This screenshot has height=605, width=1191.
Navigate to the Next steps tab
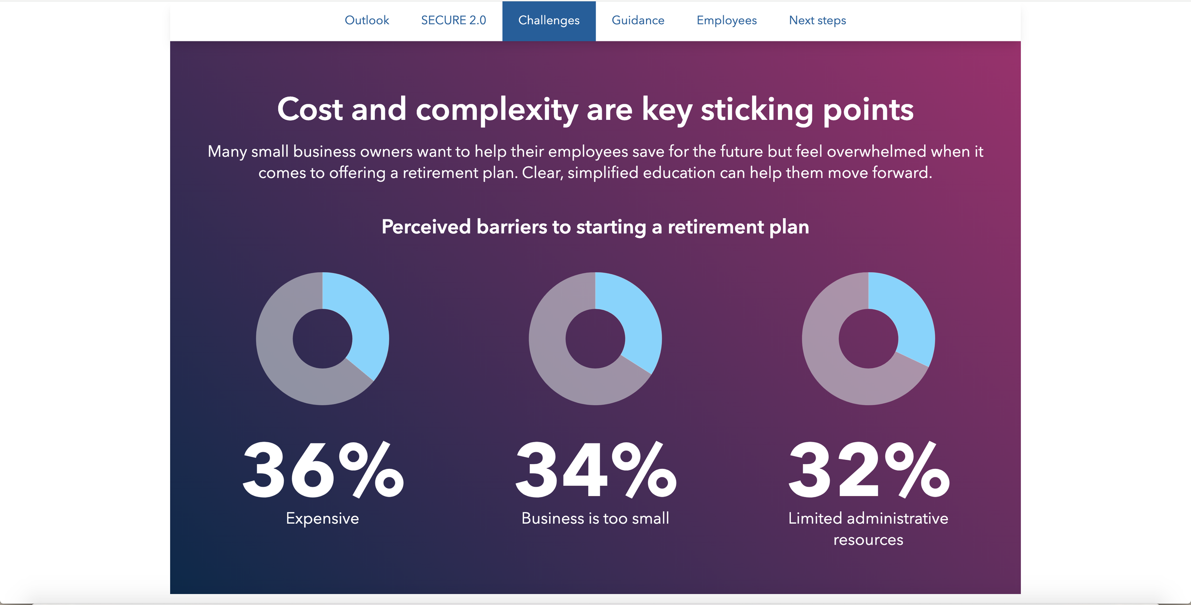(x=818, y=20)
